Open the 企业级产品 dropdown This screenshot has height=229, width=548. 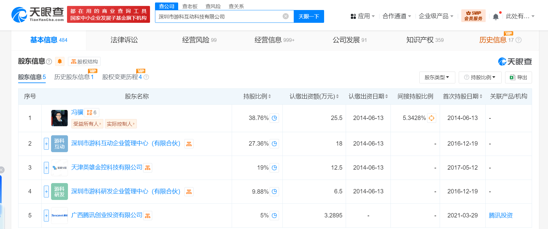436,16
